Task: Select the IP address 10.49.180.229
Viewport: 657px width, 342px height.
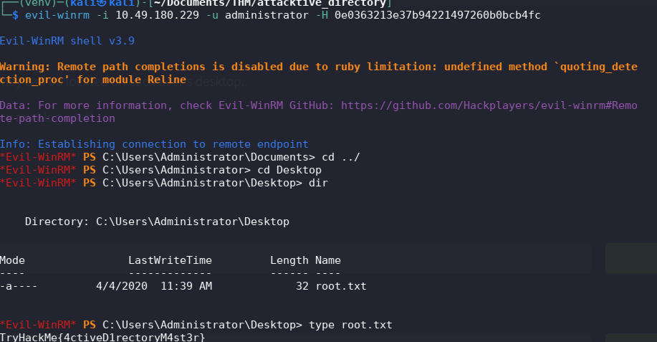Action: (157, 15)
